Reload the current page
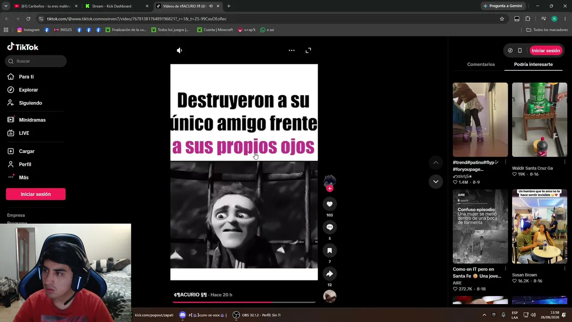 click(x=28, y=19)
